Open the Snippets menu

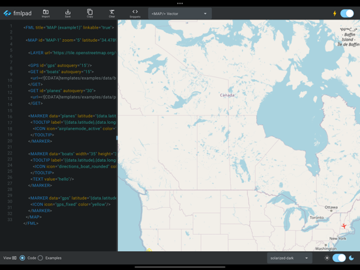(135, 13)
